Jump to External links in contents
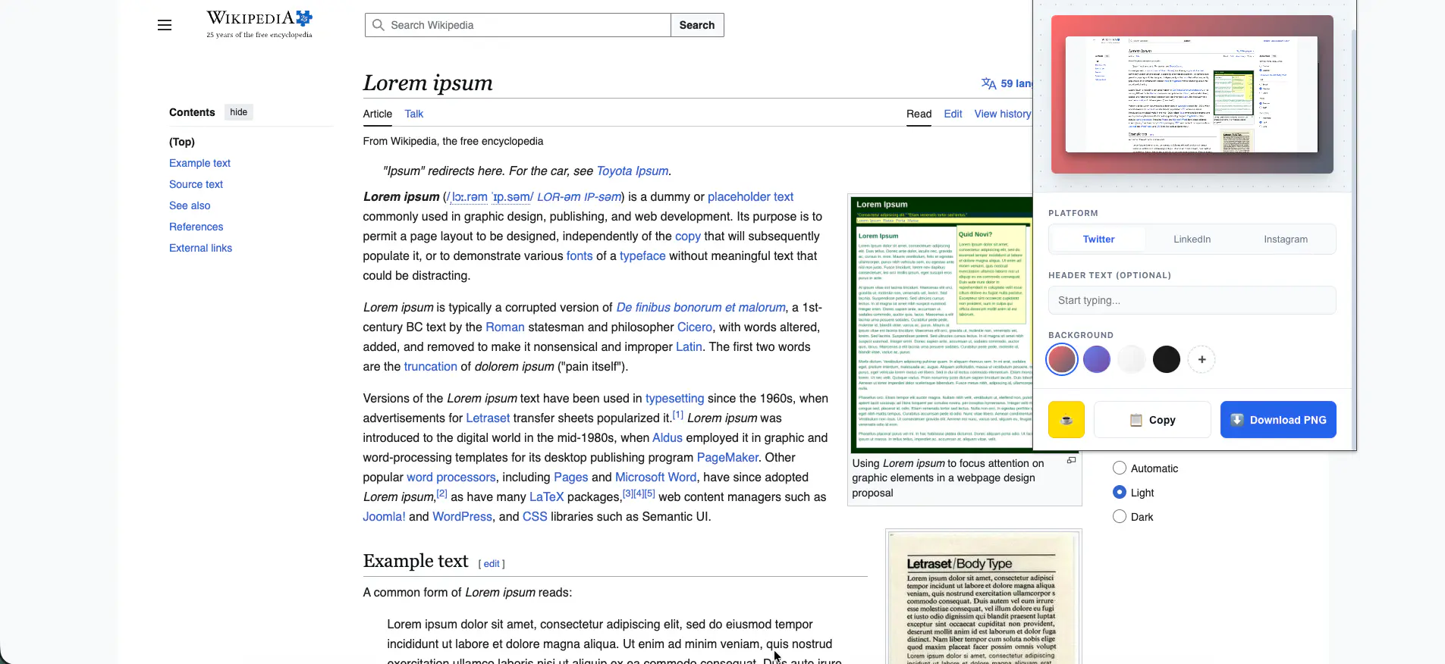Image resolution: width=1445 pixels, height=664 pixels. (200, 248)
